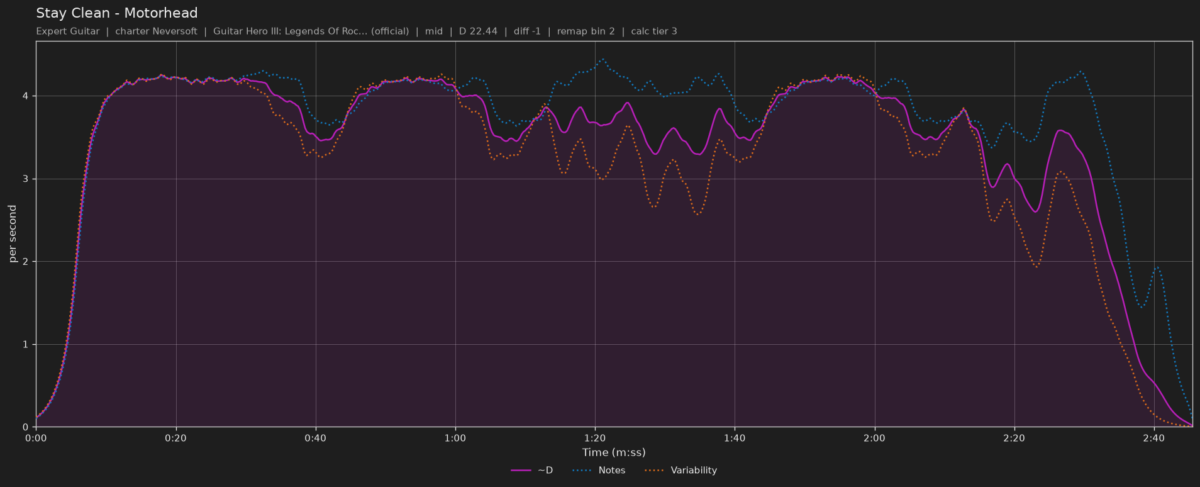
Task: Click the 'mid' label in subtitle
Action: point(434,31)
